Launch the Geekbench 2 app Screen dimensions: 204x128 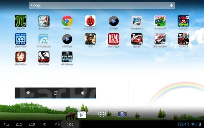click(137, 21)
